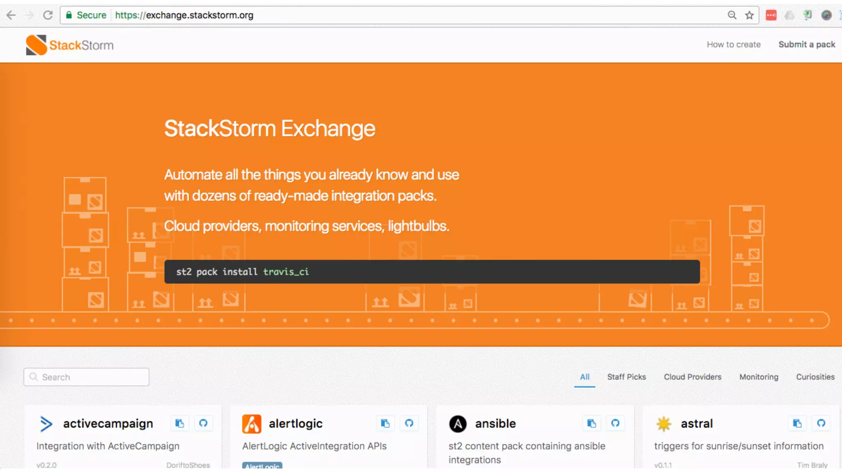Click version v0.1.1 on astral card

pos(663,465)
